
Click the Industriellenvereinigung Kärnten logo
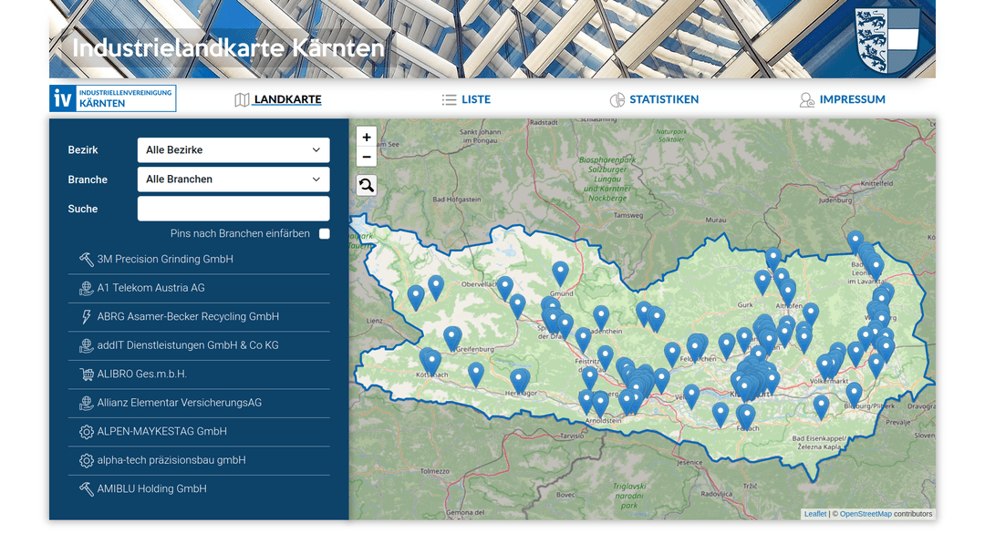[x=112, y=98]
